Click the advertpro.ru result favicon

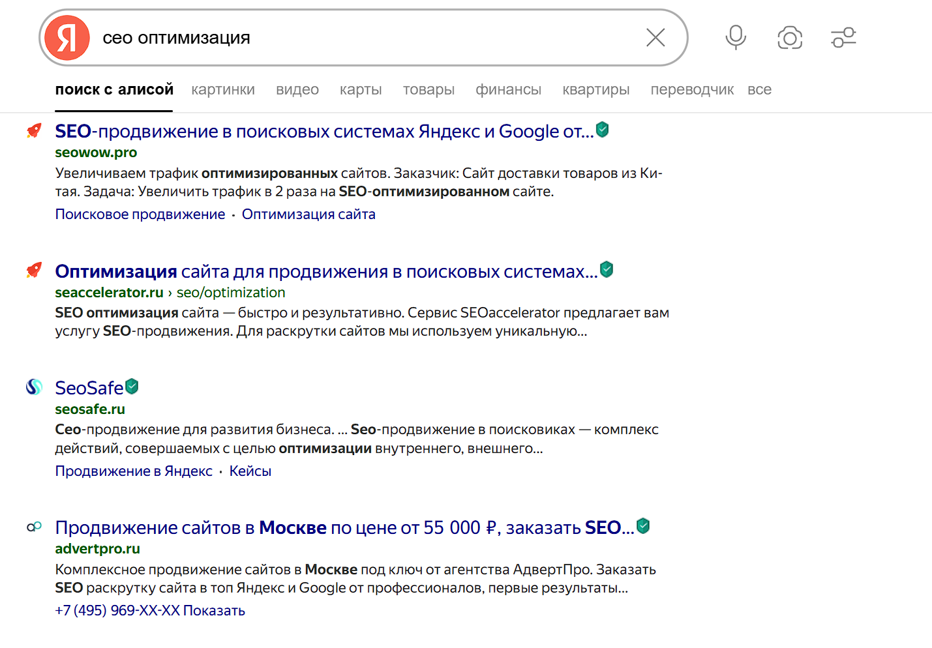pyautogui.click(x=33, y=526)
